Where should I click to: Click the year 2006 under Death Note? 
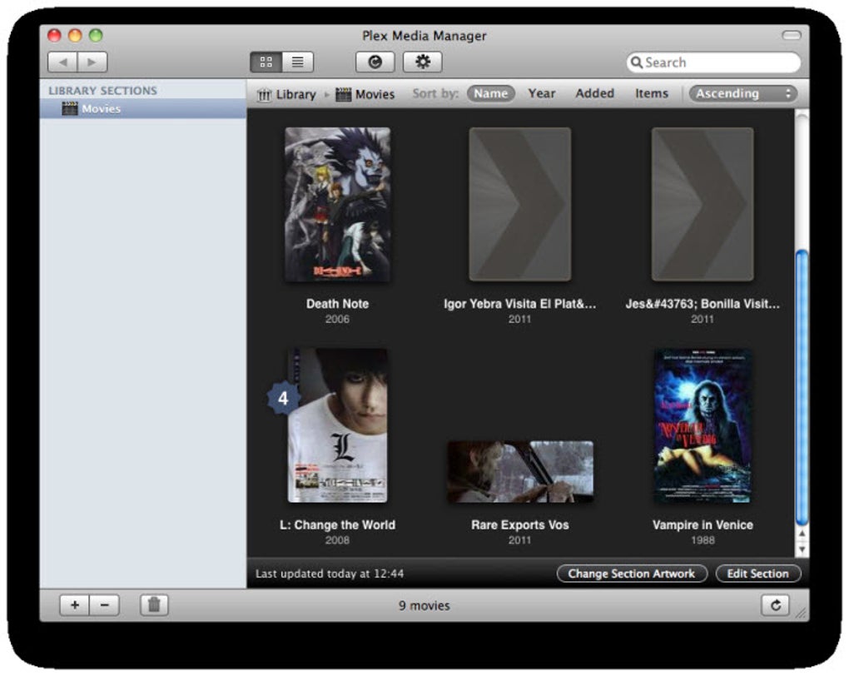337,319
